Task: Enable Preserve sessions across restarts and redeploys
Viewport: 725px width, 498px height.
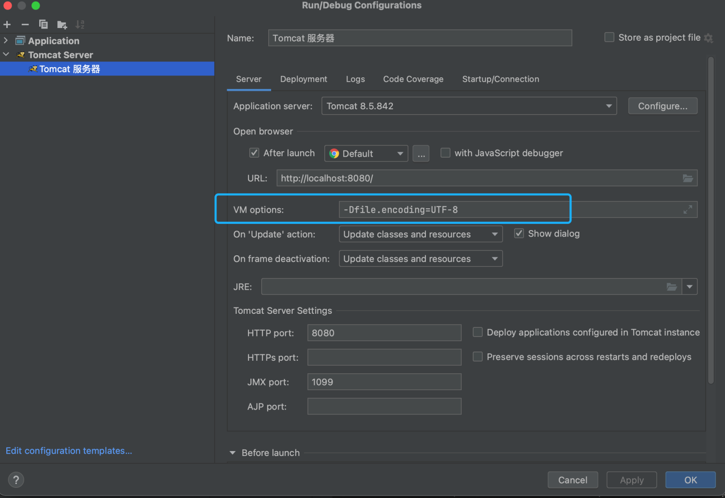Action: point(478,357)
